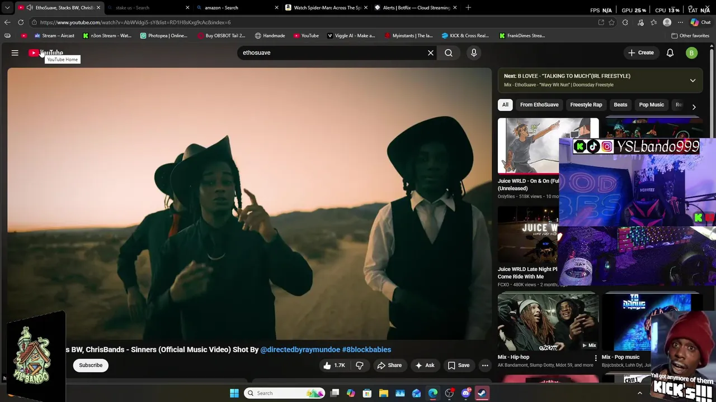Open the KICK & Cross Real bookmark
This screenshot has height=402, width=716.
click(465, 36)
